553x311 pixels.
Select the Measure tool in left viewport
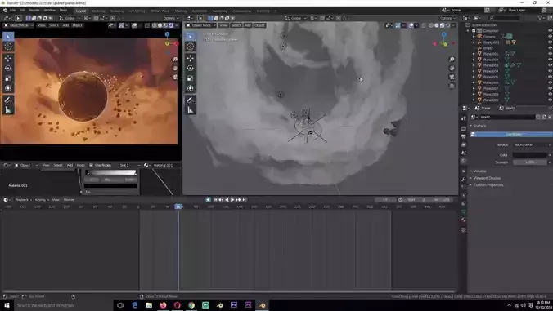(7, 110)
